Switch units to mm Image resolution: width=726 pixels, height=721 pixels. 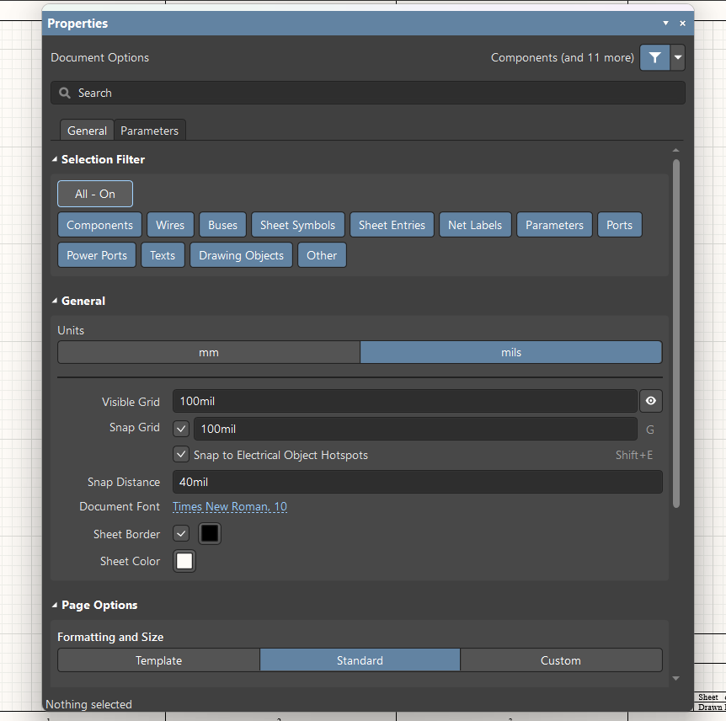(x=209, y=352)
